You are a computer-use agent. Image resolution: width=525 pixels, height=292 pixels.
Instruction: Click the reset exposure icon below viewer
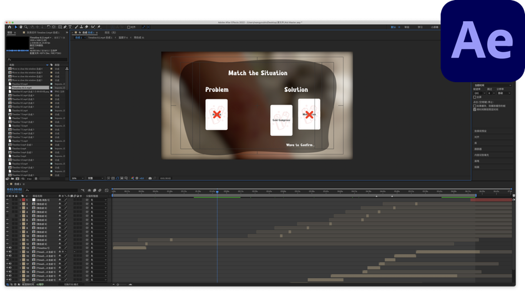click(x=137, y=179)
